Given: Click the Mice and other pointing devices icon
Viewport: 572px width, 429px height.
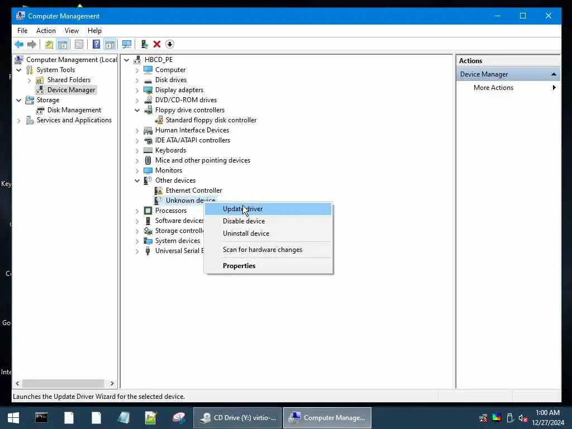Looking at the screenshot, I should tap(148, 160).
